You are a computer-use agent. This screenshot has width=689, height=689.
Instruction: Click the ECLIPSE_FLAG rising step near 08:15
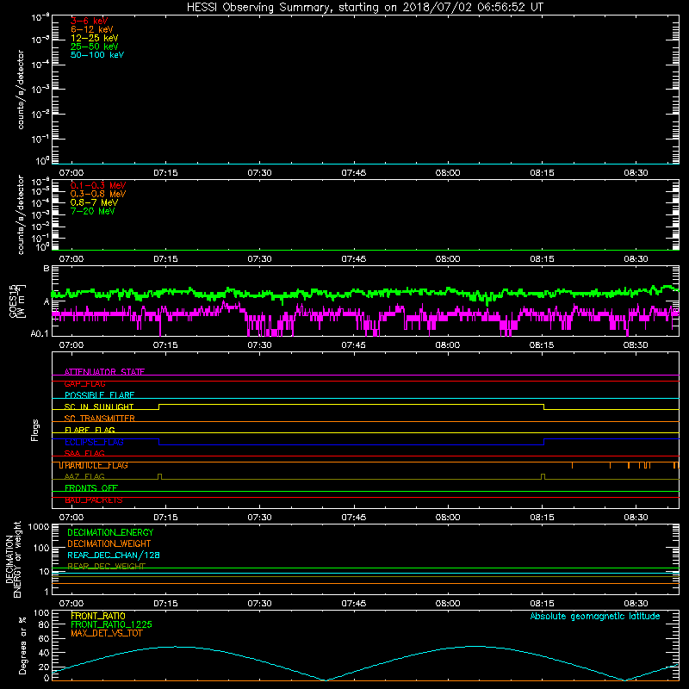pos(544,442)
